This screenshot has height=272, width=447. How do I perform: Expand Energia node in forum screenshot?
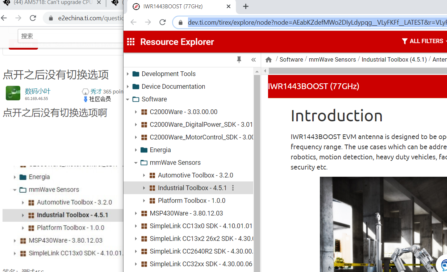coord(14,177)
